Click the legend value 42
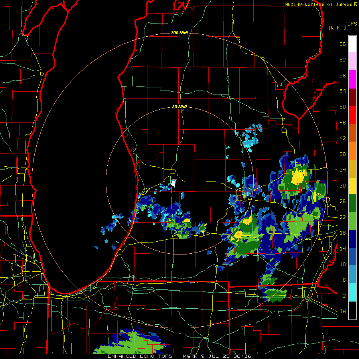 pyautogui.click(x=343, y=138)
